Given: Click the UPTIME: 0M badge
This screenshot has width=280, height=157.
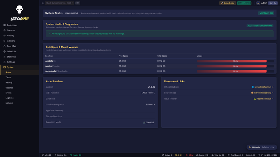Looking at the screenshot, I should pyautogui.click(x=266, y=13).
